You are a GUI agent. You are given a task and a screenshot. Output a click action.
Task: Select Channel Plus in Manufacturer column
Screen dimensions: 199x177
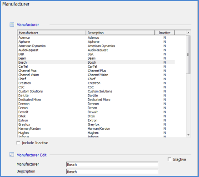(x=27, y=71)
